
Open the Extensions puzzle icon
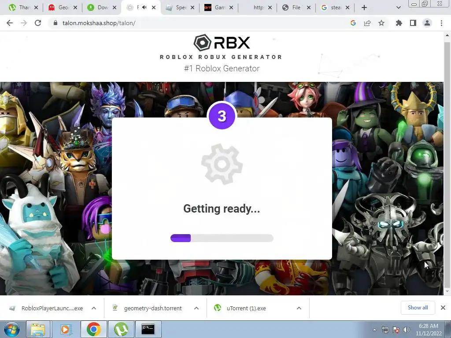[x=399, y=23]
